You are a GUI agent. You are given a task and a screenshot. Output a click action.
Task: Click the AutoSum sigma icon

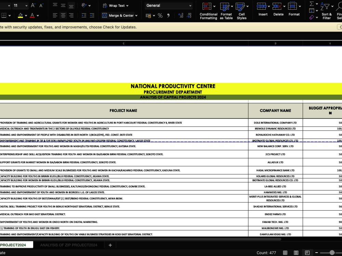pos(312,4)
